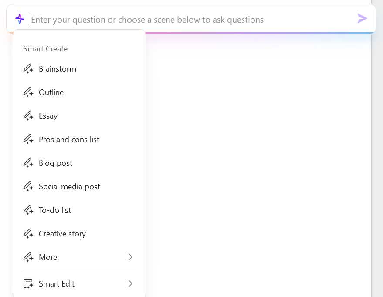Expand the More submenu chevron
This screenshot has width=383, height=297.
point(130,257)
